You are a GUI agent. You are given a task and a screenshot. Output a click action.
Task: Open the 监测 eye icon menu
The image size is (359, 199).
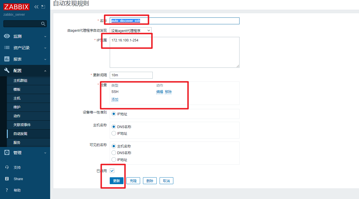7,36
